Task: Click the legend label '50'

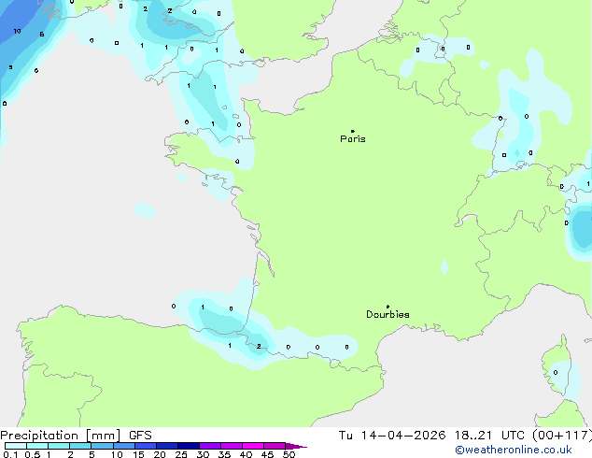Action: pos(289,454)
